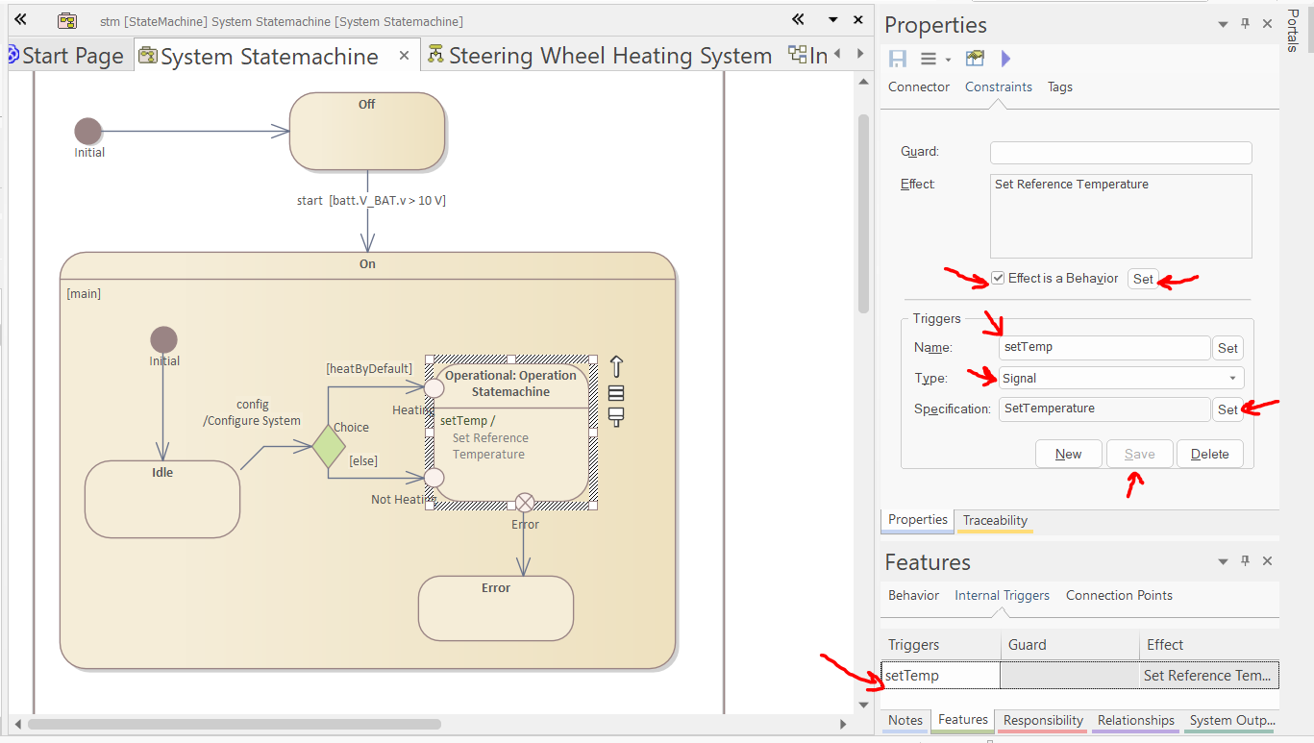Switch to the Behavior tab in Features
The height and width of the screenshot is (743, 1314).
pyautogui.click(x=913, y=595)
